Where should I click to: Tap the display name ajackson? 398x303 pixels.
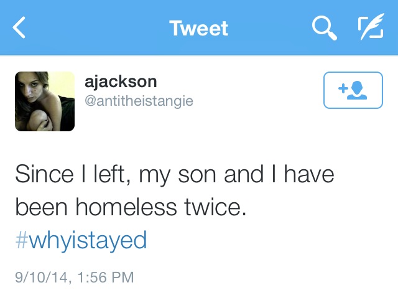[120, 82]
